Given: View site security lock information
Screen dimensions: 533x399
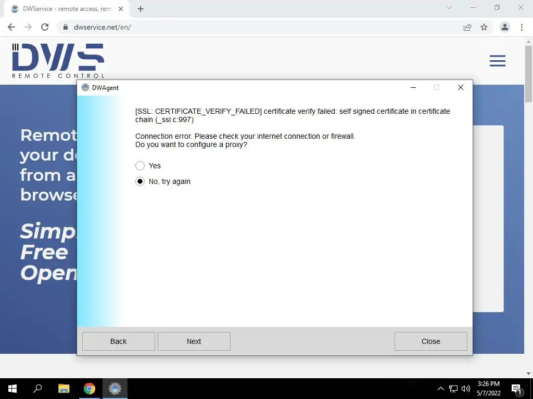Looking at the screenshot, I should click(x=66, y=27).
